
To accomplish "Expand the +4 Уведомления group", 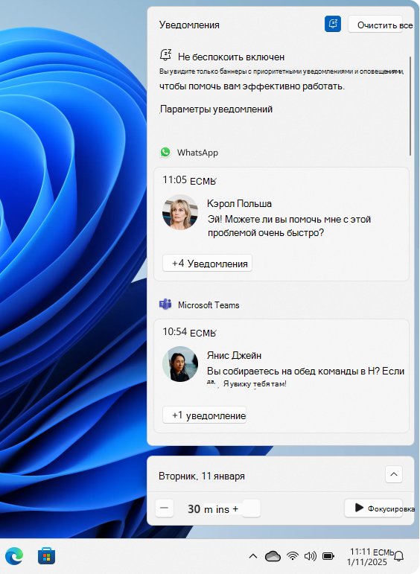I will click(207, 264).
